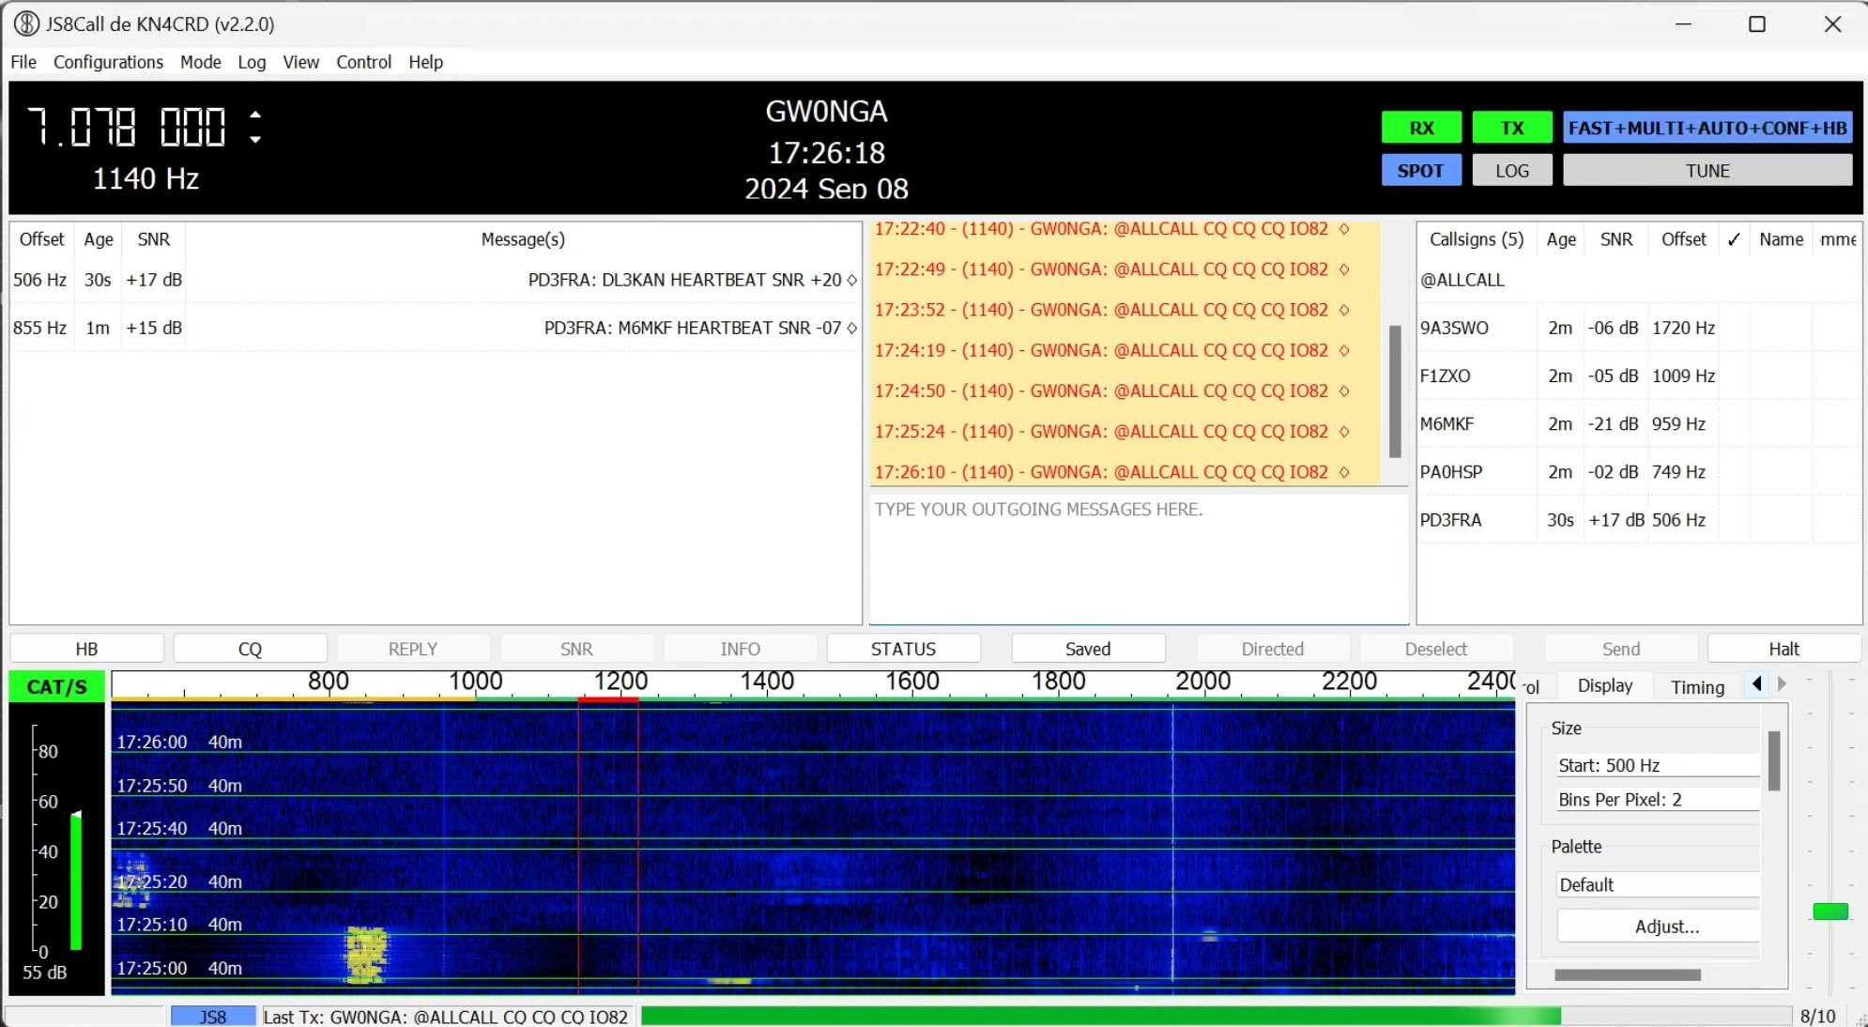Click the Start 500 Hz field
The height and width of the screenshot is (1027, 1868).
coord(1658,765)
